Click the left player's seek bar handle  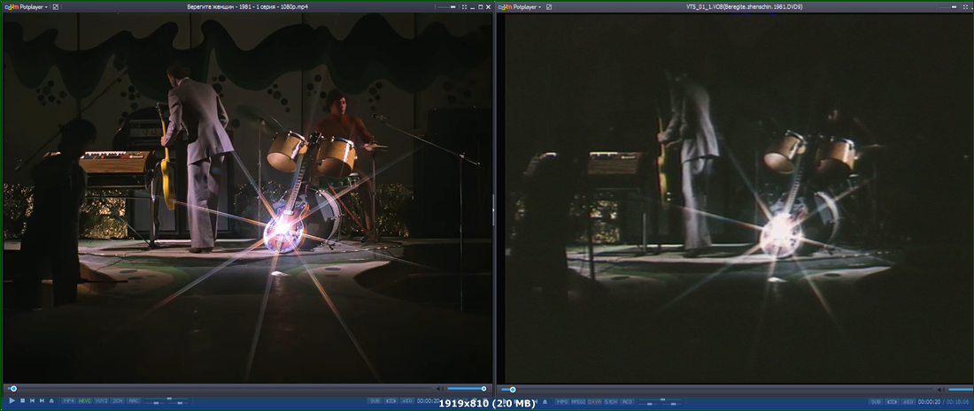[13, 389]
